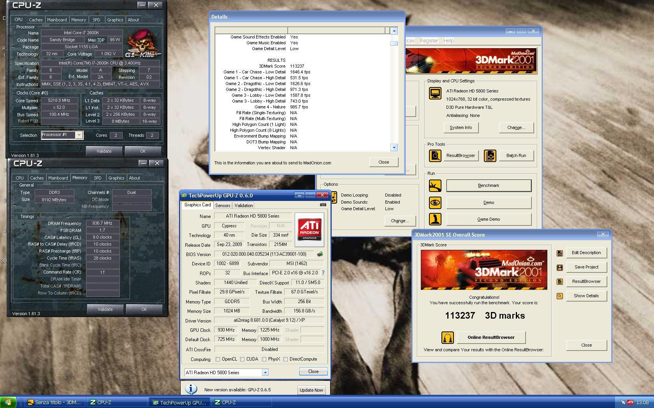Click Change in Display and CPU Settings
Screen dimensions: 654x408
[x=516, y=127]
